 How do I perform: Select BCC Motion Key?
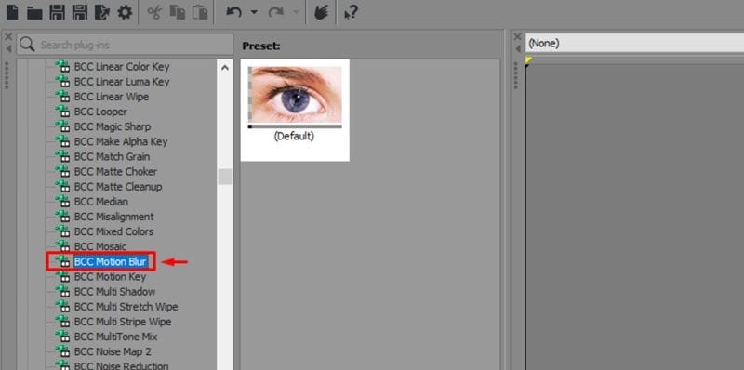pyautogui.click(x=110, y=276)
